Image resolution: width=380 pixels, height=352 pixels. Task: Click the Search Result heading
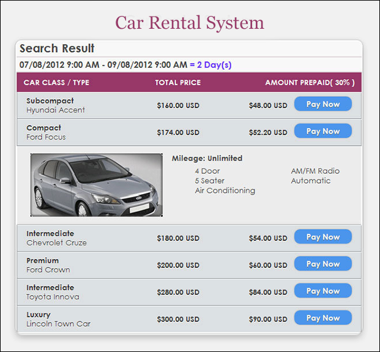click(57, 48)
